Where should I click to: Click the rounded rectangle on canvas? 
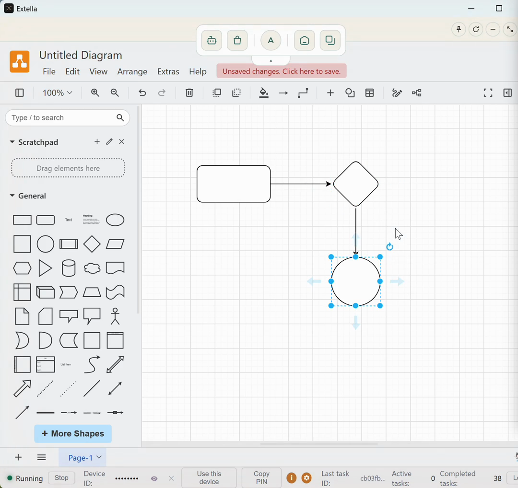click(234, 184)
